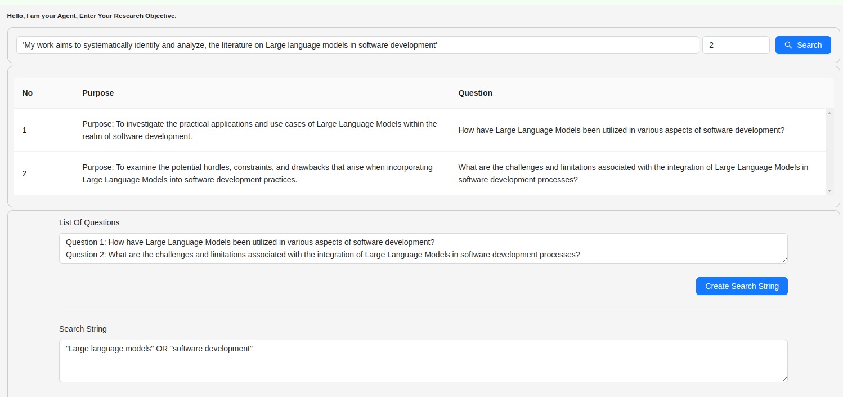Click the table scrollbar up arrow
Viewport: 843px width, 397px height.
pos(829,113)
